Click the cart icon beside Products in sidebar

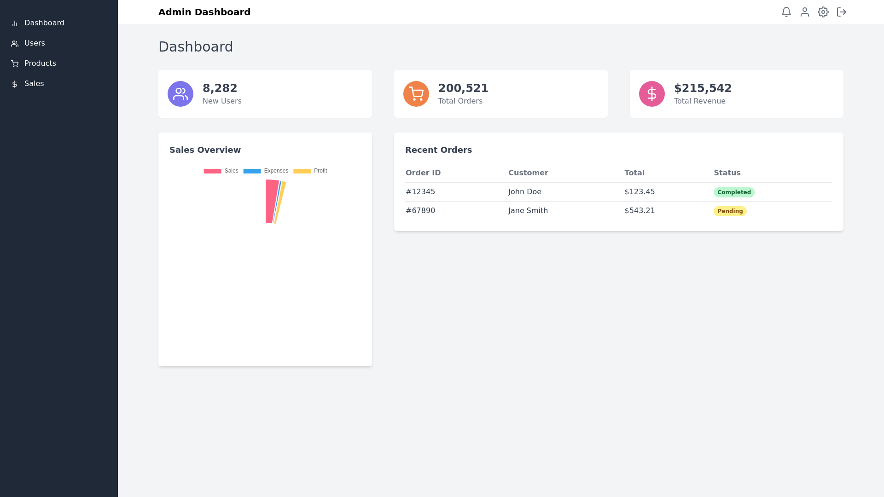click(x=15, y=64)
